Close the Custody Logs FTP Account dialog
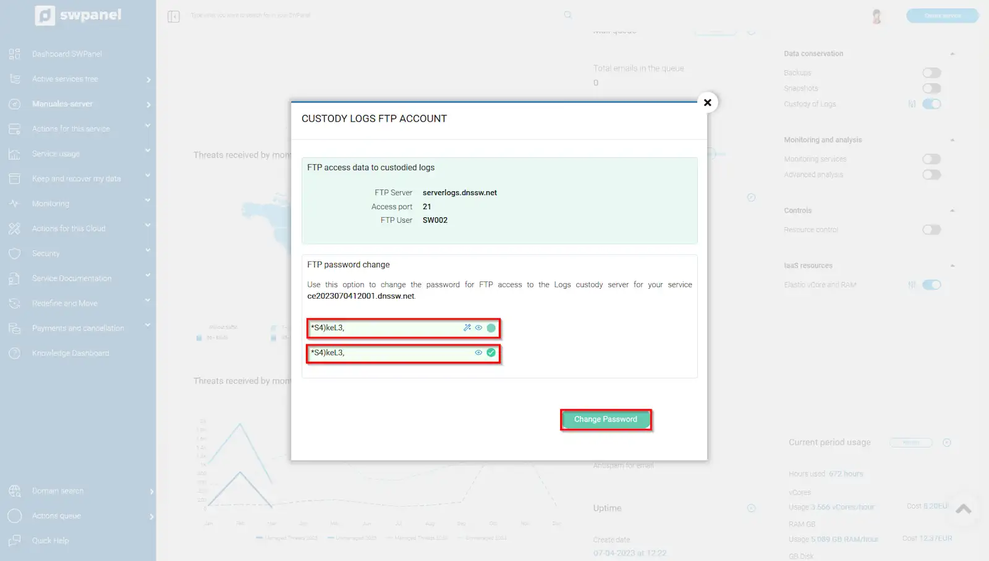The image size is (989, 561). tap(708, 102)
